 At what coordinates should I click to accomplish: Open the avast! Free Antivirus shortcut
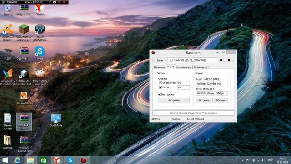8,32
